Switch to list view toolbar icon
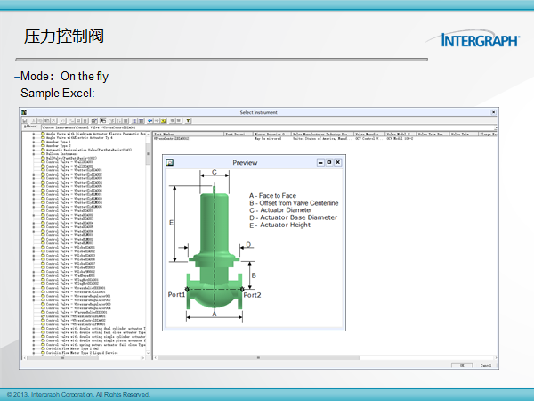The image size is (534, 401). point(134,120)
